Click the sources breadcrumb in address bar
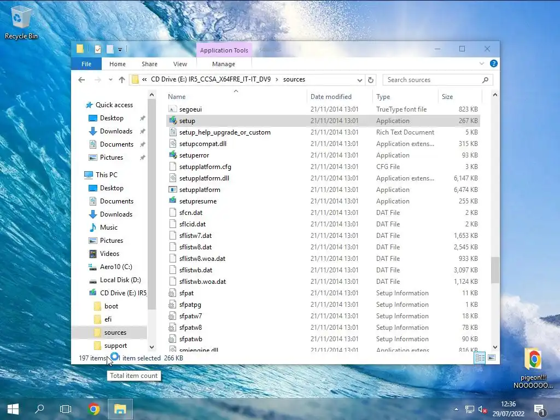The height and width of the screenshot is (420, 560). point(294,79)
